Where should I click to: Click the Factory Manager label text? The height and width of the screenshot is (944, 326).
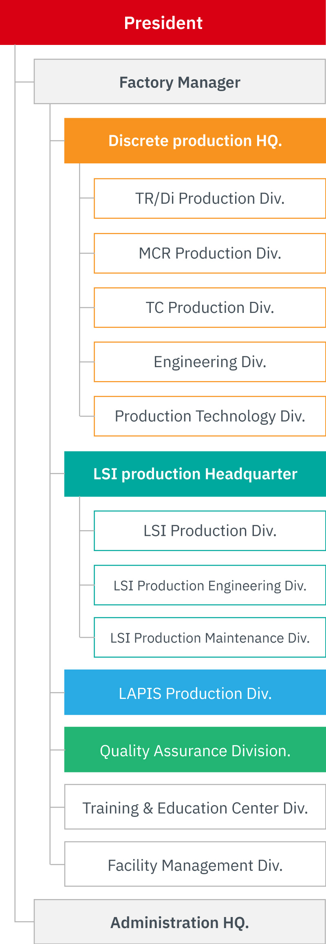coord(180,83)
